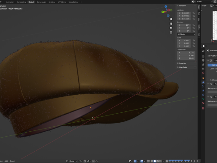The width and height of the screenshot is (217, 163).
Task: Open the Object Data green triangle tab
Action: [203, 99]
